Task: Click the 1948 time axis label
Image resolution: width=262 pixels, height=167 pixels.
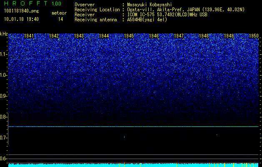Action: pos(204,36)
